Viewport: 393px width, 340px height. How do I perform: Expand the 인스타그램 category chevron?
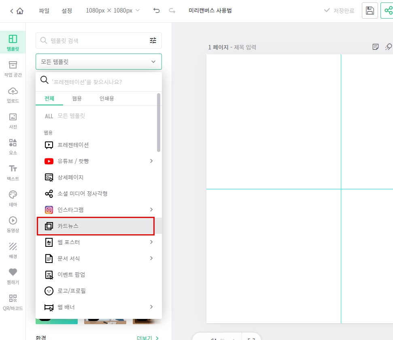pos(151,210)
